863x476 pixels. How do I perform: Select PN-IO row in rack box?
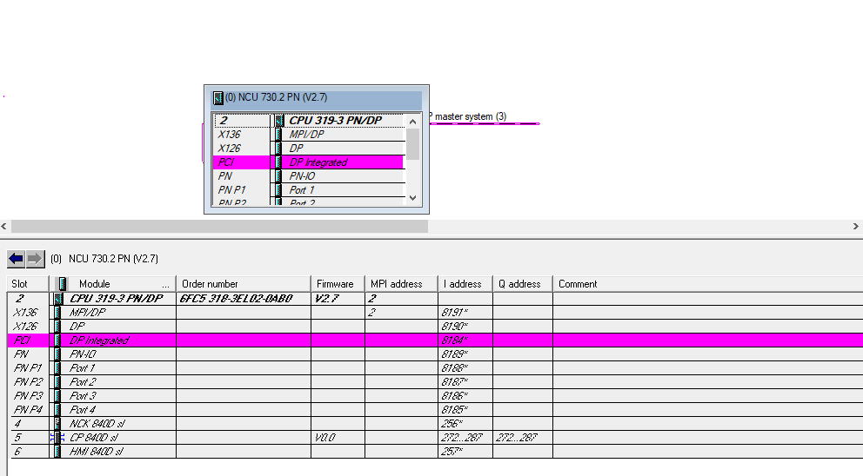(x=309, y=175)
